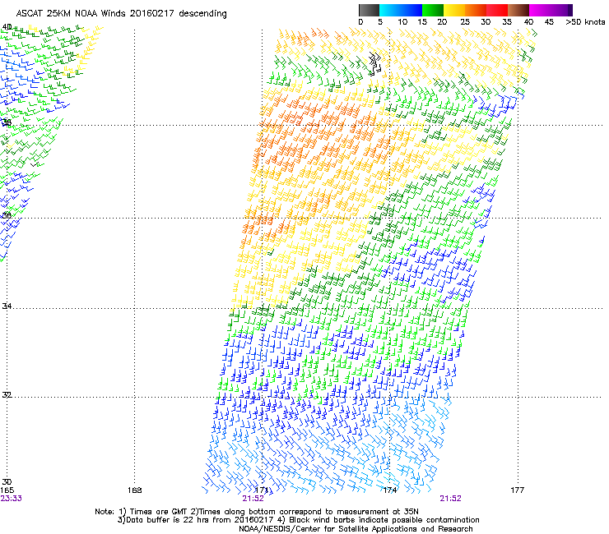The height and width of the screenshot is (534, 609).
Task: Click the '>50 knots' legend label
Action: [585, 22]
